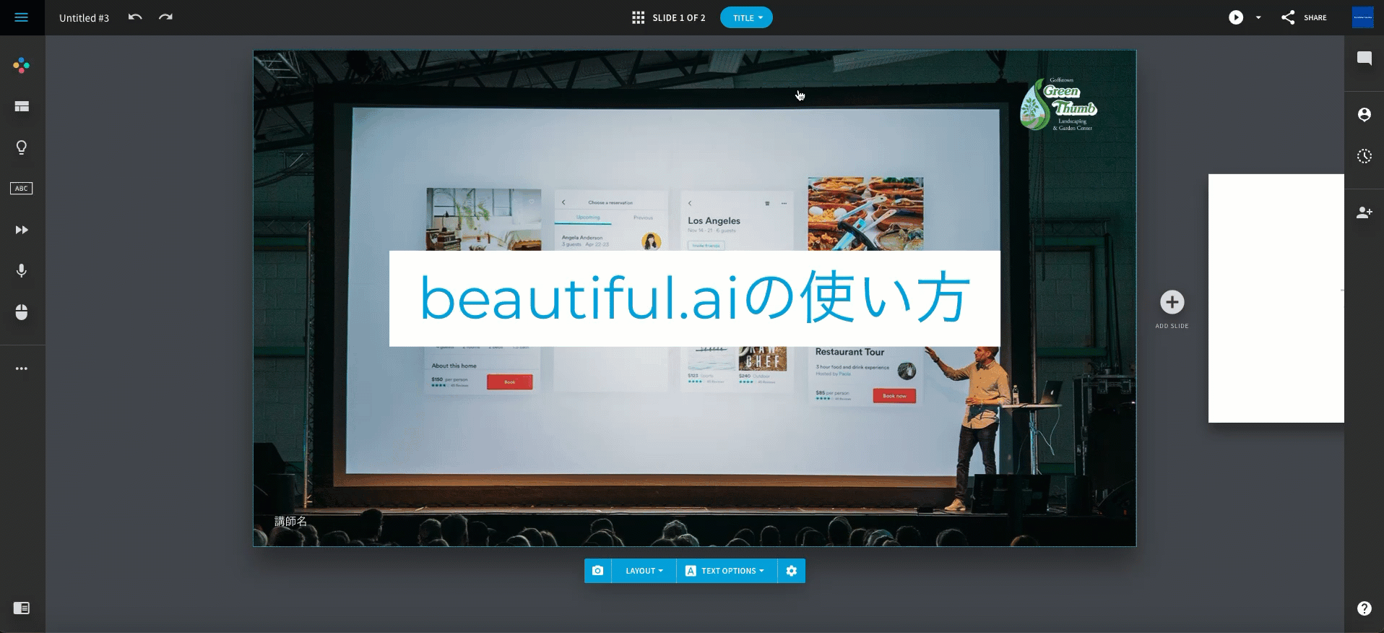1384x633 pixels.
Task: Select the blank second slide thumbnail
Action: point(1276,298)
